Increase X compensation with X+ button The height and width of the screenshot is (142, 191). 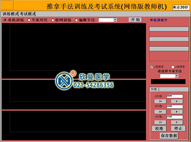(160, 112)
